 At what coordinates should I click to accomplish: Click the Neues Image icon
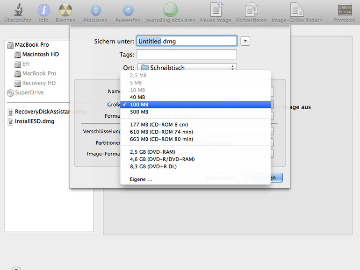pyautogui.click(x=216, y=10)
